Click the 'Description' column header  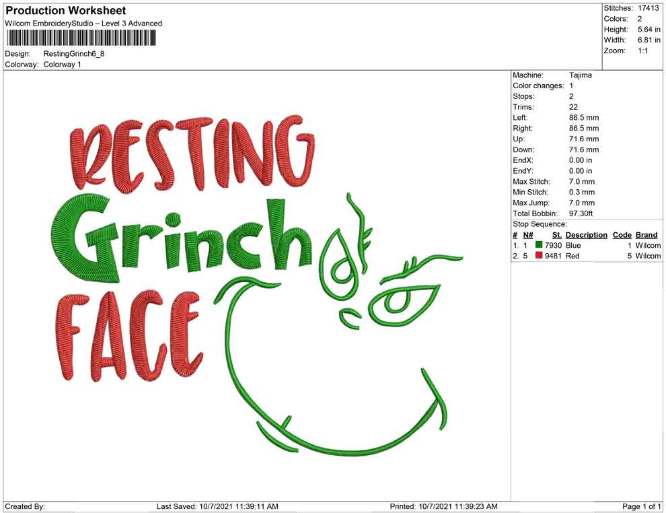[587, 234]
